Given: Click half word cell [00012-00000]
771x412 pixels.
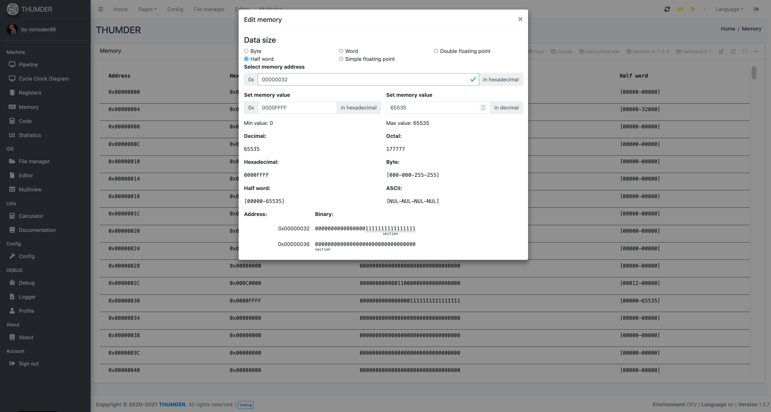Looking at the screenshot, I should (x=640, y=283).
